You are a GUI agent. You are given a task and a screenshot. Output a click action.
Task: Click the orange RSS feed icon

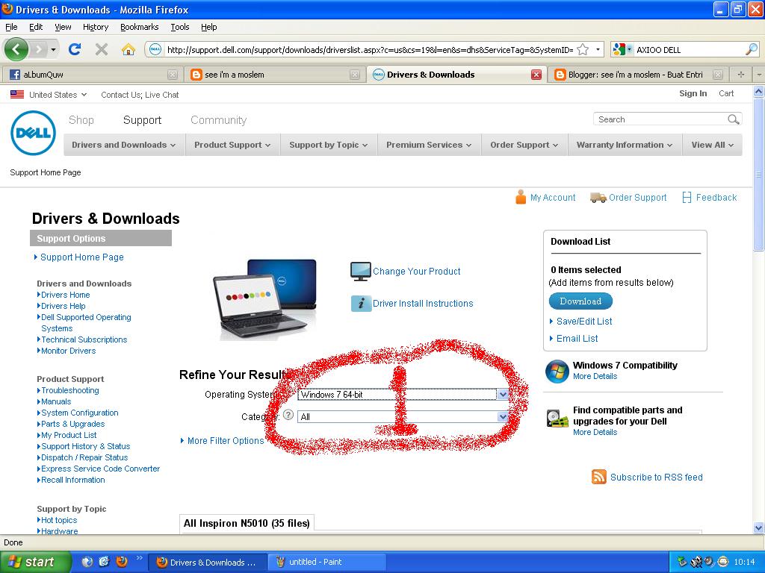click(x=598, y=477)
